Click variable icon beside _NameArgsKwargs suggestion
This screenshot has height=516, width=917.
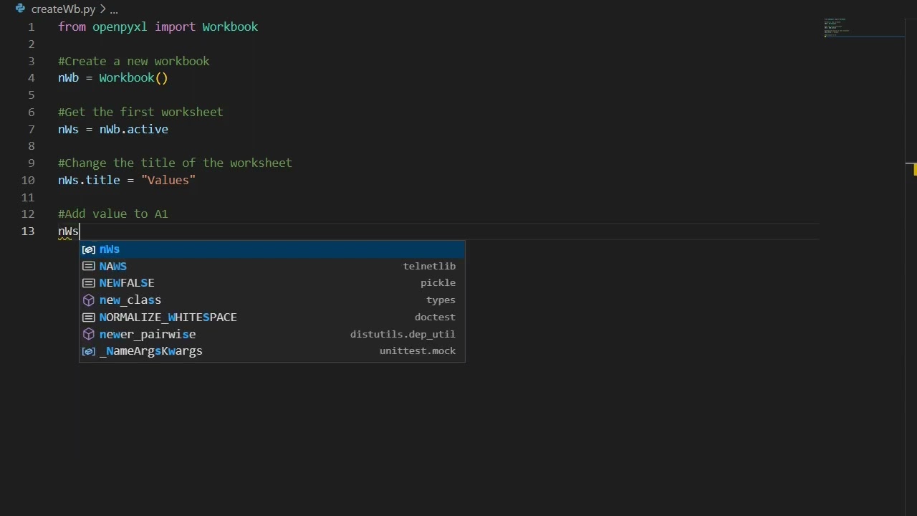[x=89, y=351]
